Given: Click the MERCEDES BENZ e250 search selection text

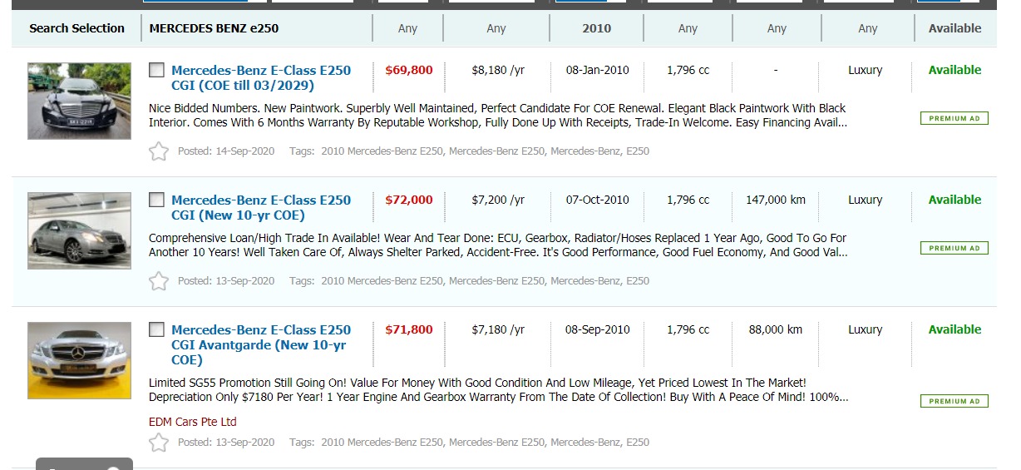Looking at the screenshot, I should click(214, 28).
